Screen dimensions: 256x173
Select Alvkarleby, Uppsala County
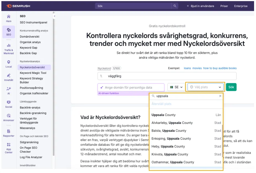[x=186, y=123]
